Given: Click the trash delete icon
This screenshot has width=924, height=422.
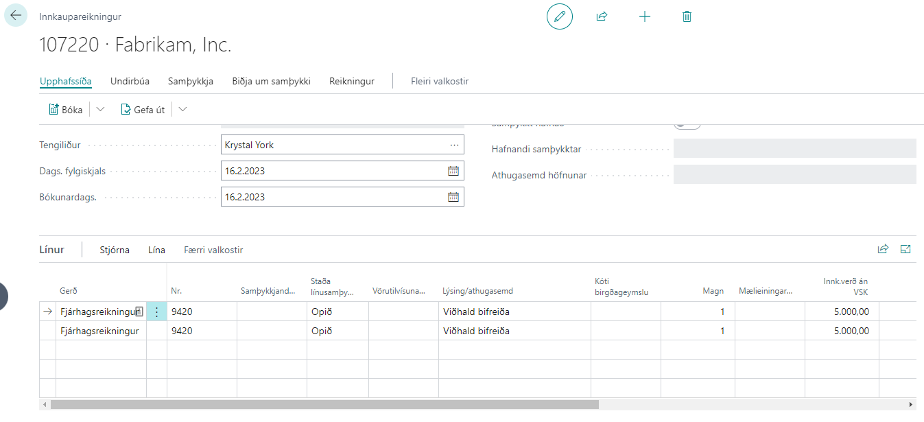Looking at the screenshot, I should [687, 16].
